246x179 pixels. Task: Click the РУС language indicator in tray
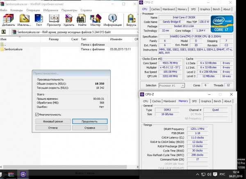tap(222, 174)
